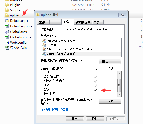Open the 以前的版本 tab

83,22
